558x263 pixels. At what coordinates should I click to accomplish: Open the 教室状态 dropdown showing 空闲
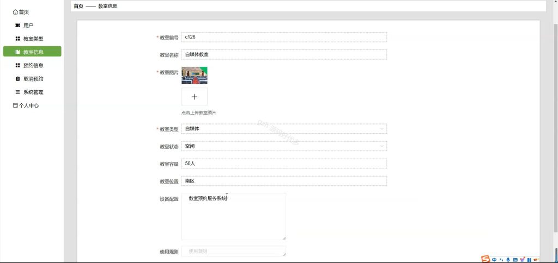click(284, 146)
